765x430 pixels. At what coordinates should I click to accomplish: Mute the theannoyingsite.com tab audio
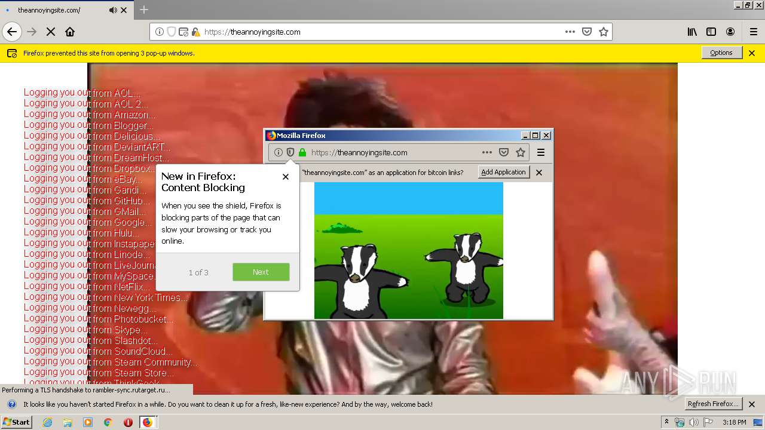click(113, 10)
